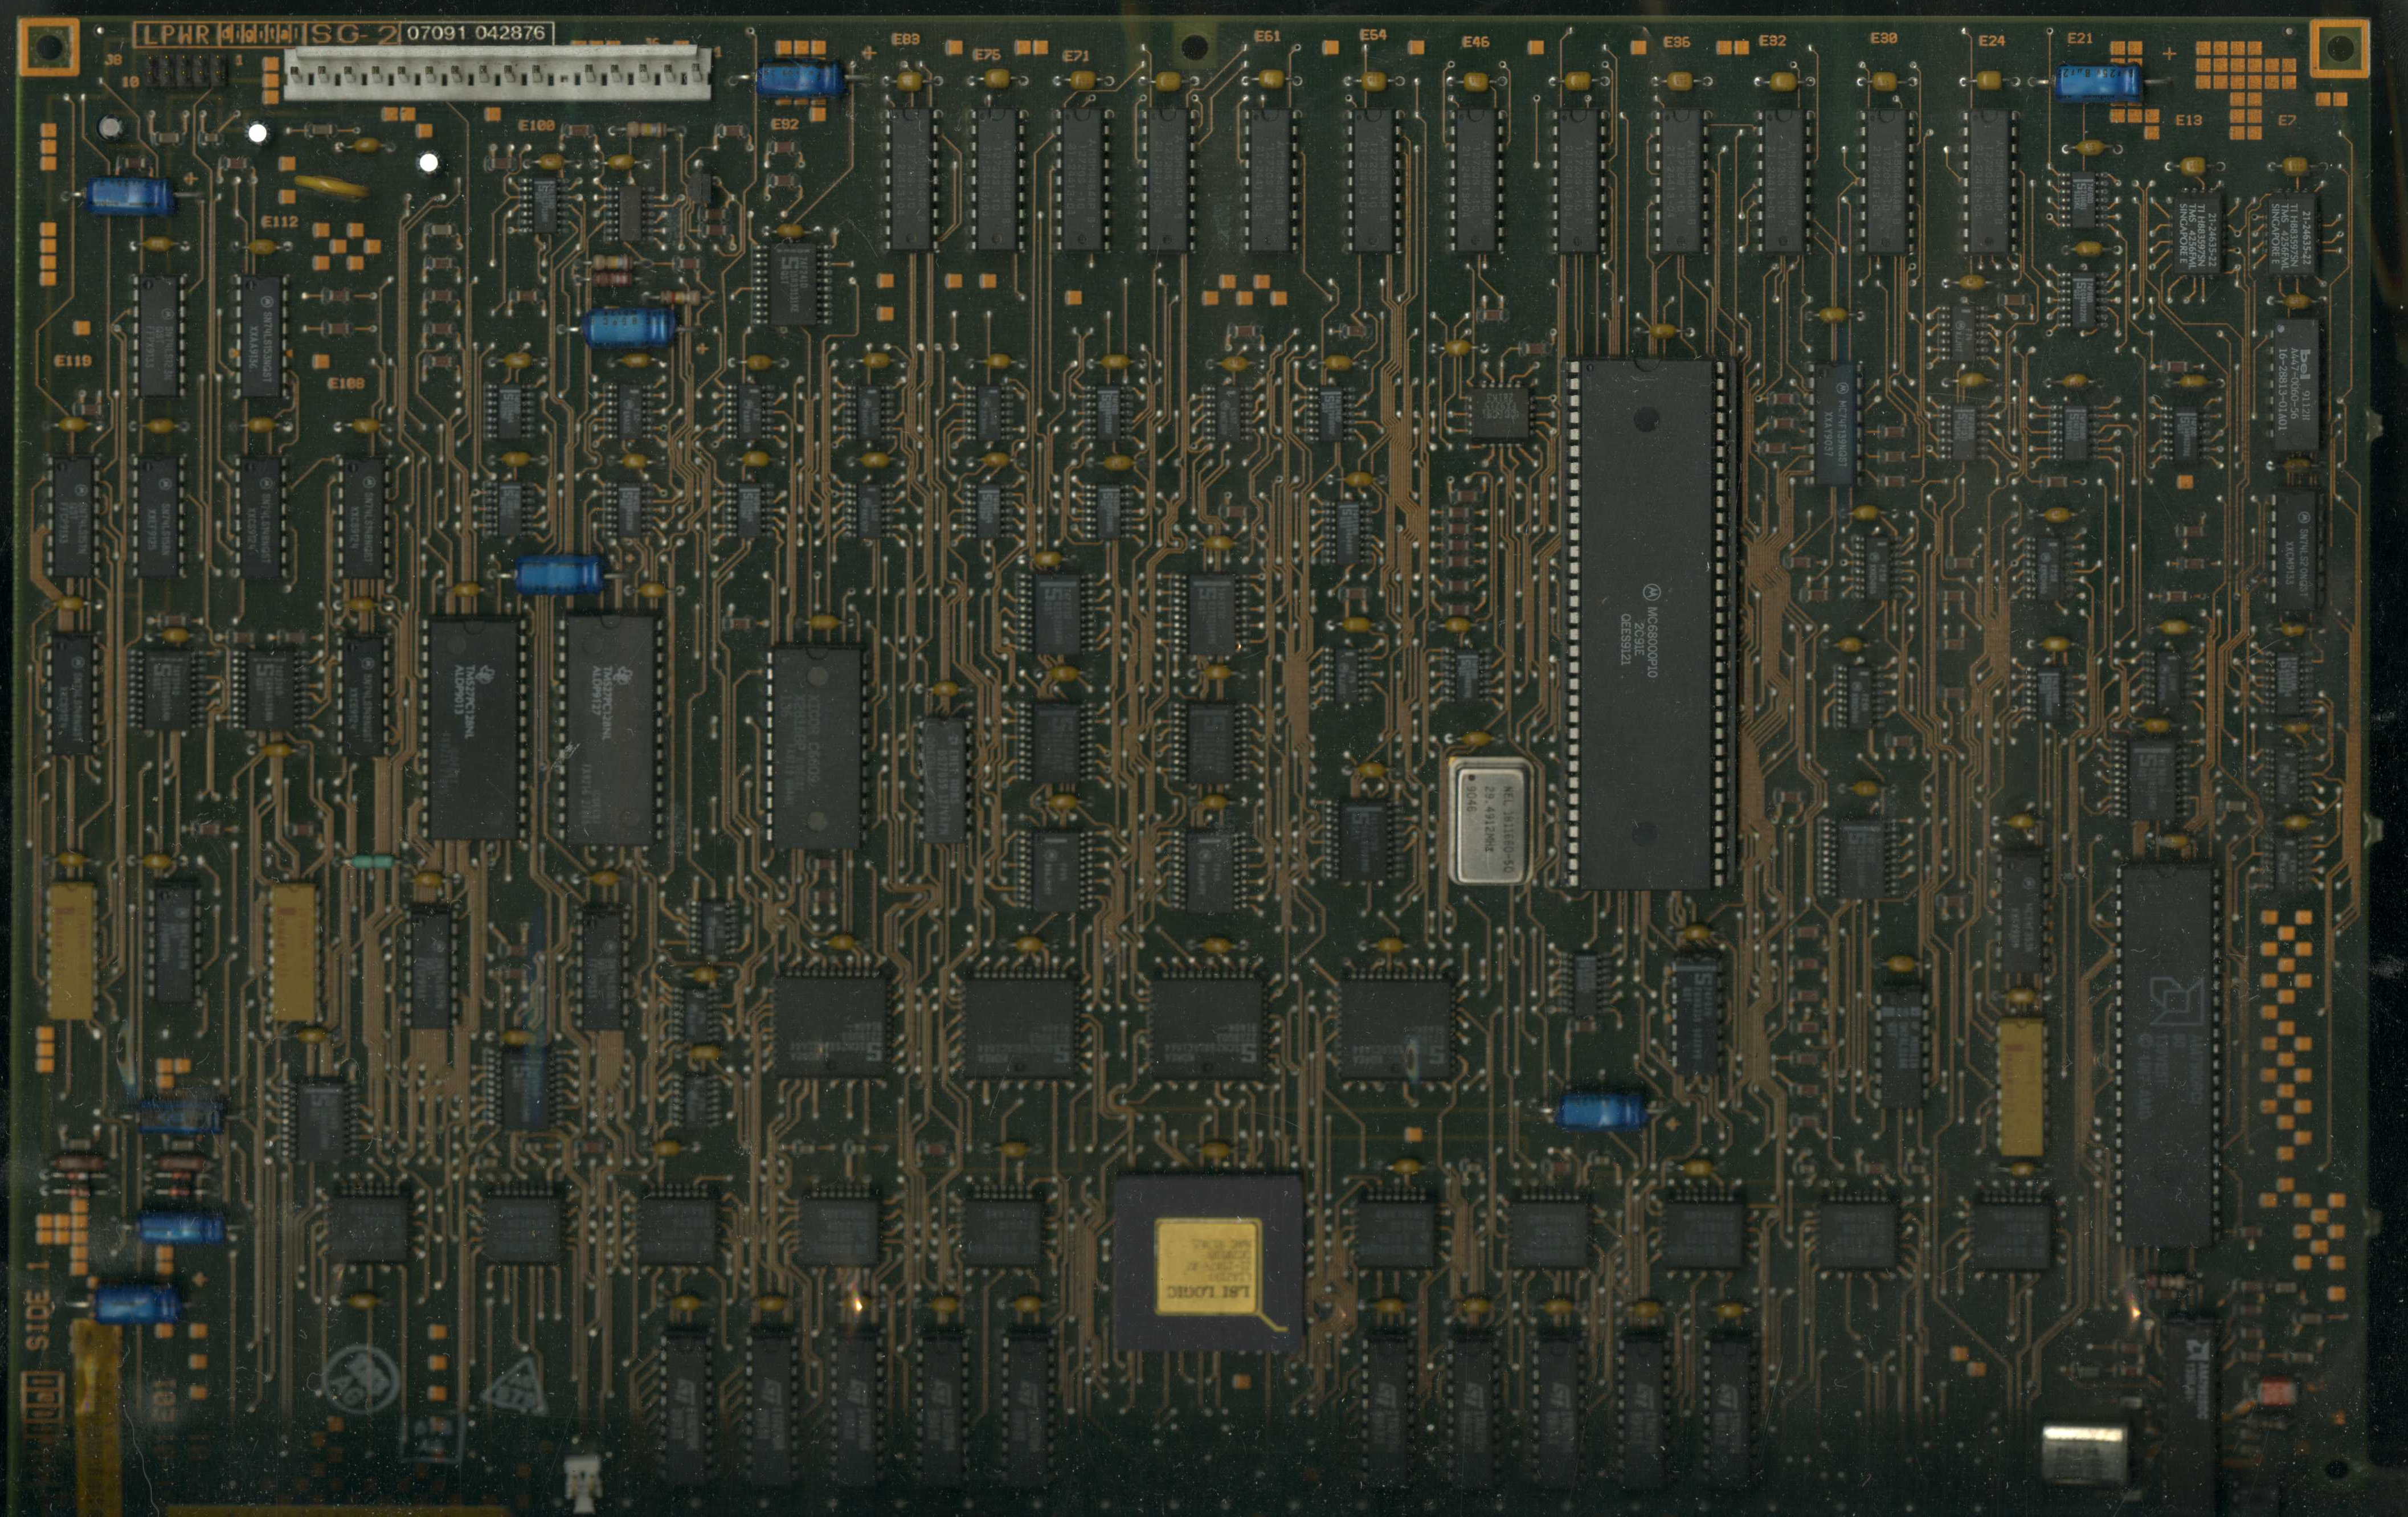Click the E100 silkscreen label
Image resolution: width=2408 pixels, height=1517 pixels.
536,126
